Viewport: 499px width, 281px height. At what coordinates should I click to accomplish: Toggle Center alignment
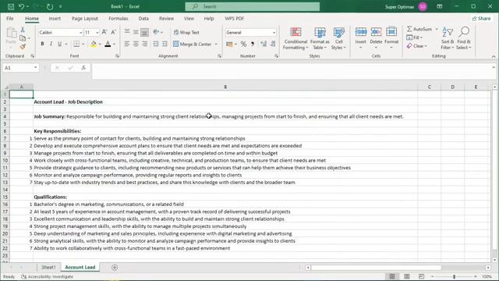pyautogui.click(x=136, y=44)
